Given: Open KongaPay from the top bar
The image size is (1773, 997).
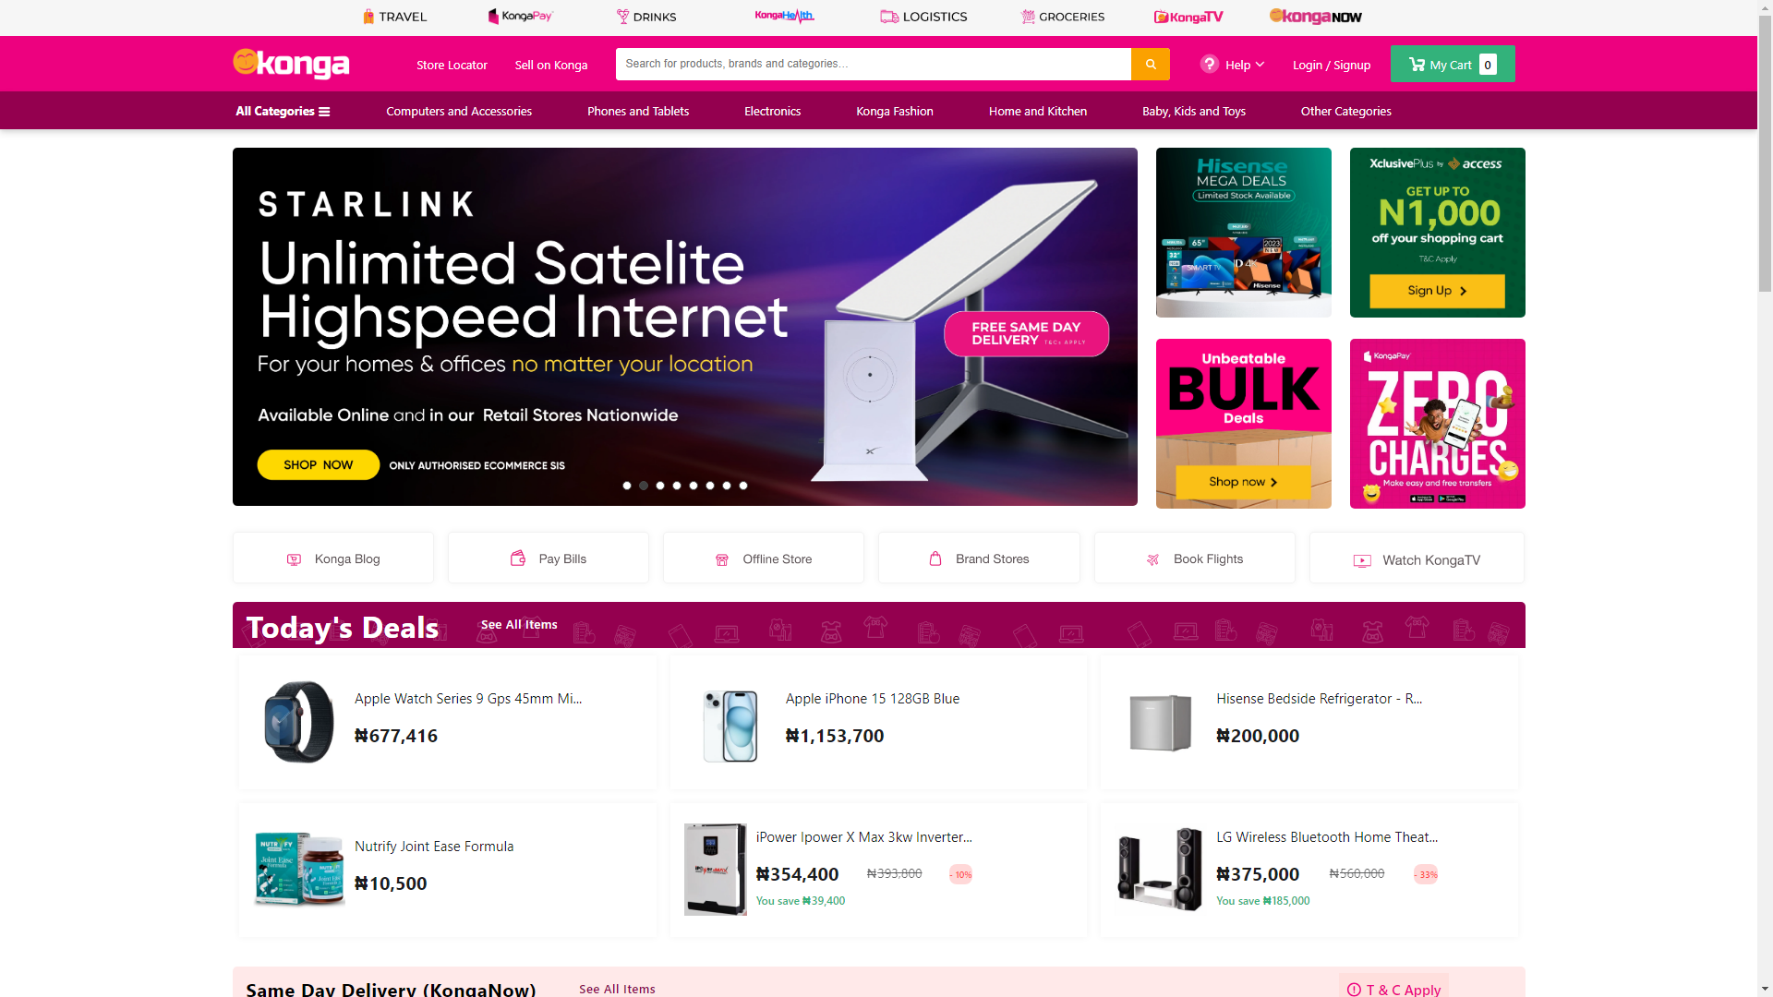Looking at the screenshot, I should [x=521, y=17].
